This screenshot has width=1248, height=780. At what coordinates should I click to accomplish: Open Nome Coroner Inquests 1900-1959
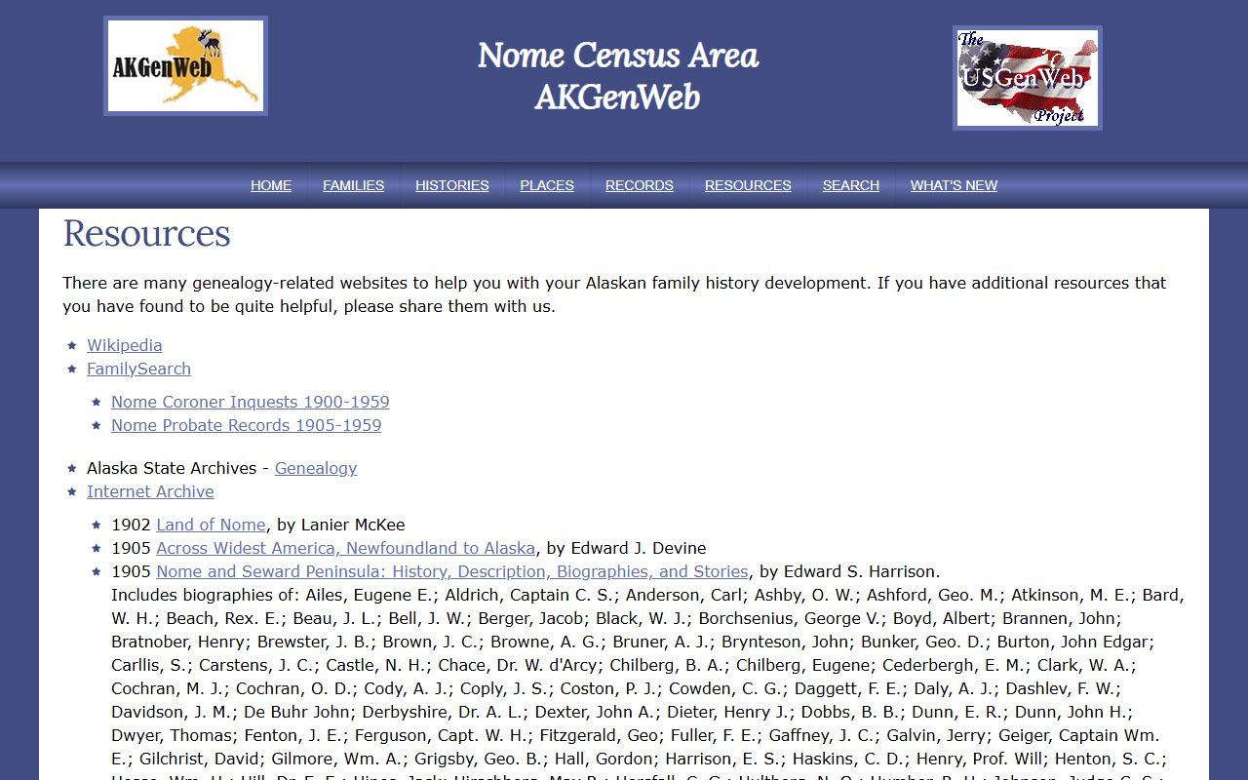[251, 402]
